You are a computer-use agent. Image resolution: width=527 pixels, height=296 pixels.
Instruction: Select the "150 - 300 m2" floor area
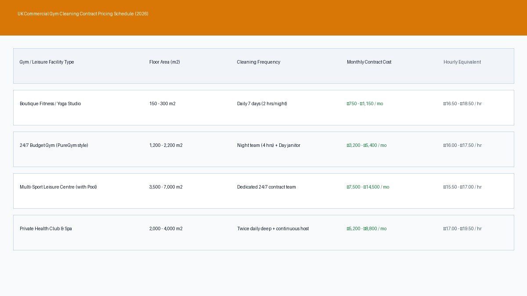[162, 103]
